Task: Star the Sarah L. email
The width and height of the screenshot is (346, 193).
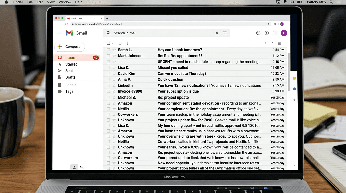Action: 114,50
